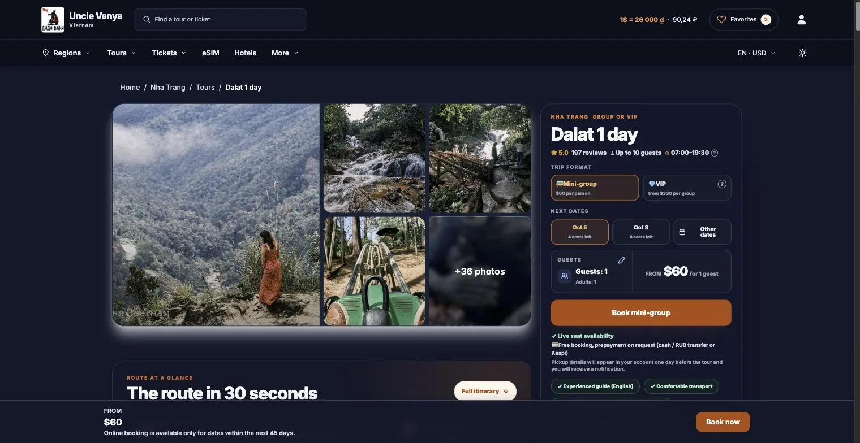Click the location pin icon beside Regions
Image resolution: width=860 pixels, height=443 pixels.
click(45, 53)
